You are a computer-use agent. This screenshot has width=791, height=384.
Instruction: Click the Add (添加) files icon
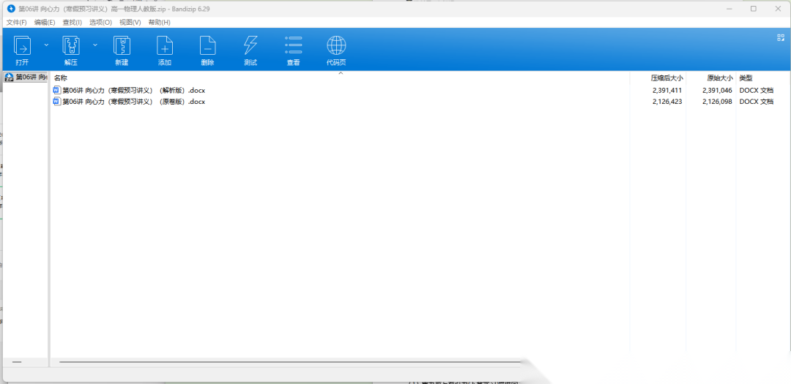(x=165, y=47)
